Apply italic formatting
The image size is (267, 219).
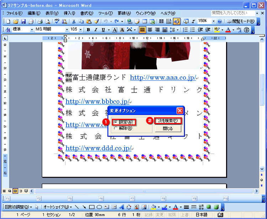[96, 30]
